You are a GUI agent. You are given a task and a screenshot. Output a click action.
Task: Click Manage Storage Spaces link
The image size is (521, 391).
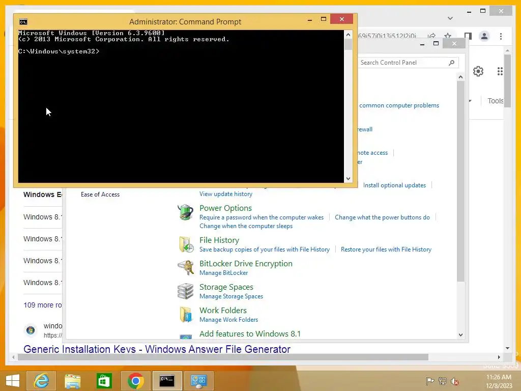tap(231, 296)
